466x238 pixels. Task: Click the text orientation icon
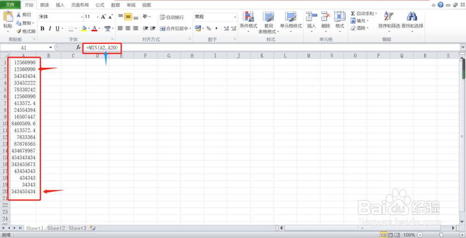coord(145,17)
